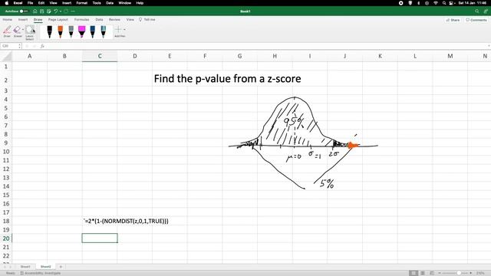Click the search icon in Excel title bar
Viewport: 491px width, 276px height.
coord(477,11)
